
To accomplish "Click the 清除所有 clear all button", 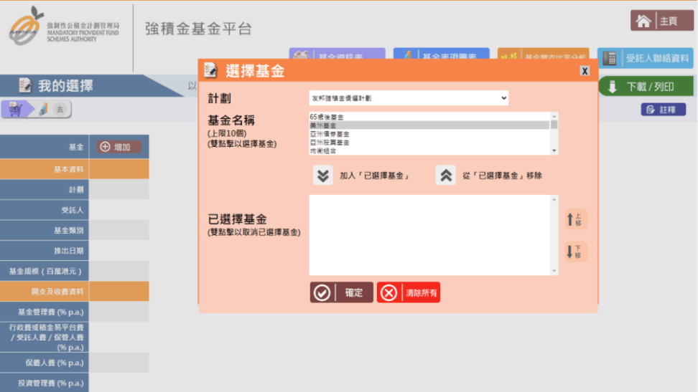I will tap(409, 292).
